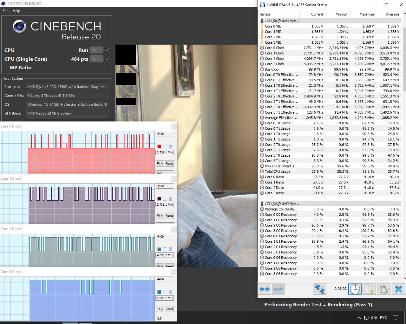Click the GFX Board field AMD Radeon(TM) Graphics
This screenshot has width=406, height=324.
(67, 113)
